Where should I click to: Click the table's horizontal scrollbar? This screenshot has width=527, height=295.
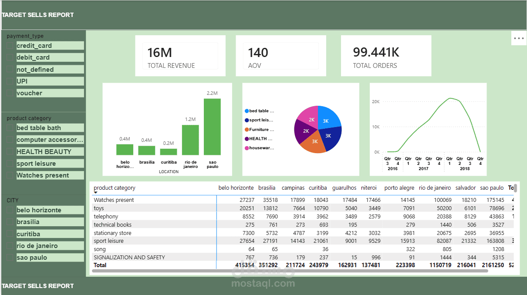click(x=290, y=271)
